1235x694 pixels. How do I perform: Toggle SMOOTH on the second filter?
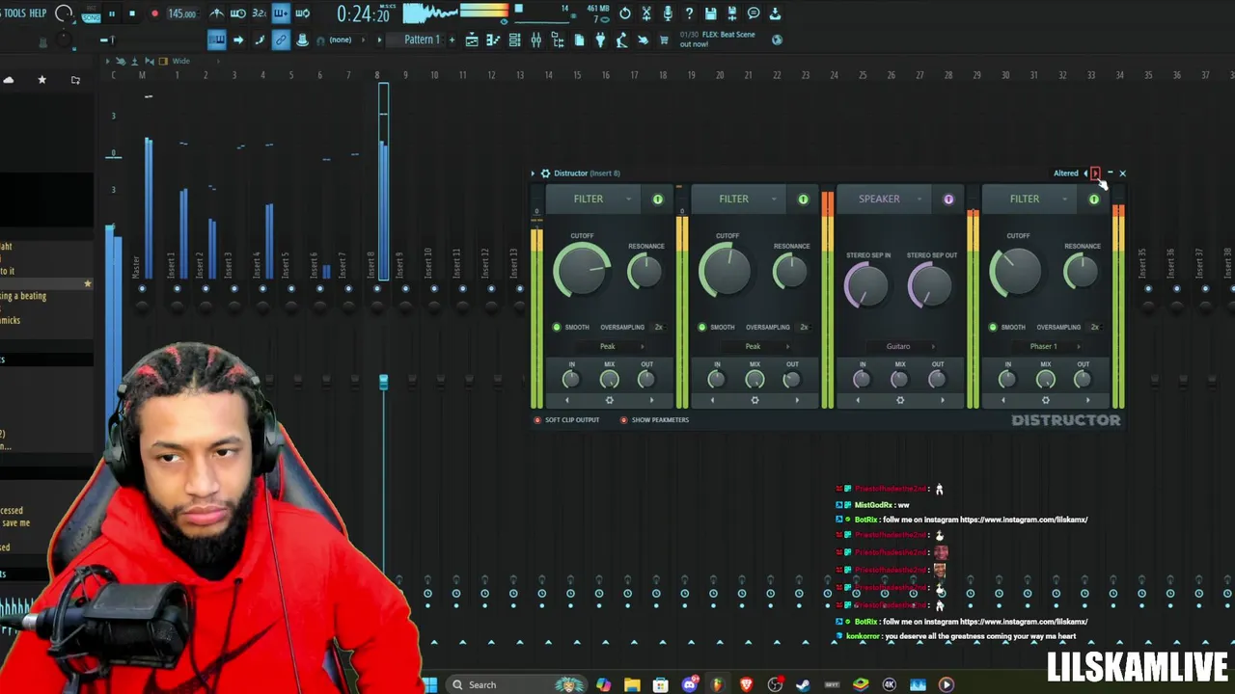click(x=702, y=327)
